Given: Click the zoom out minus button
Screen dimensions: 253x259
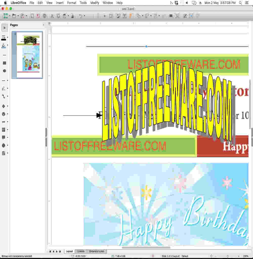Looking at the screenshot, I should (216, 256).
